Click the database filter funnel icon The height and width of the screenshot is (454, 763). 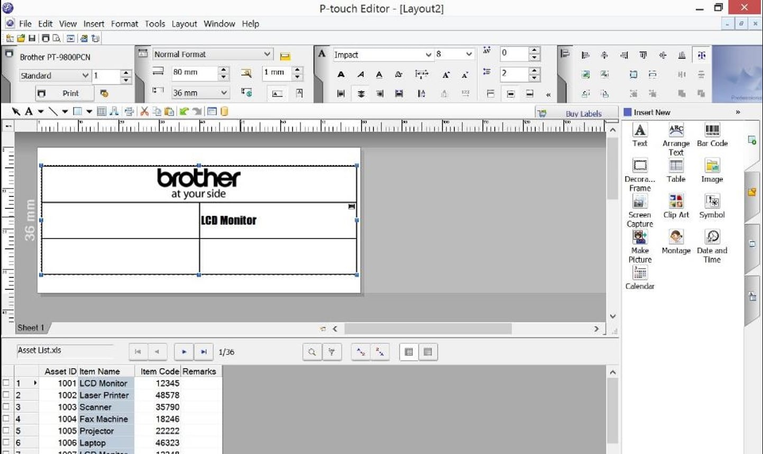pos(332,352)
